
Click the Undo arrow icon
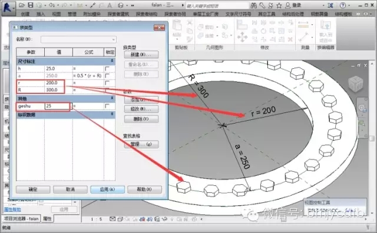pyautogui.click(x=51, y=5)
